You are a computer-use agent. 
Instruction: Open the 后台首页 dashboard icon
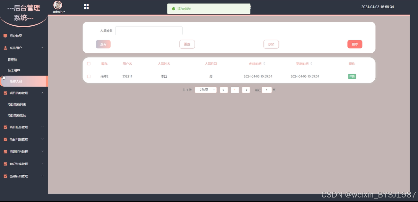click(5, 35)
